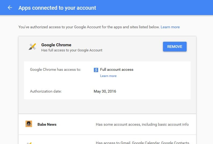
Task: Go back using the header arrow
Action: pyautogui.click(x=10, y=8)
